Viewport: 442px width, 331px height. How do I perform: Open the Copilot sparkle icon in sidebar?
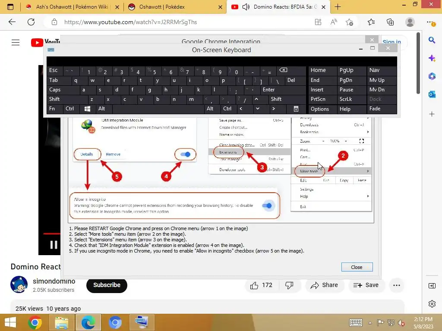coord(432,58)
